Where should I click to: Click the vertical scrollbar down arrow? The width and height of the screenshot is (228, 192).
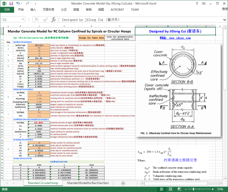225,178
